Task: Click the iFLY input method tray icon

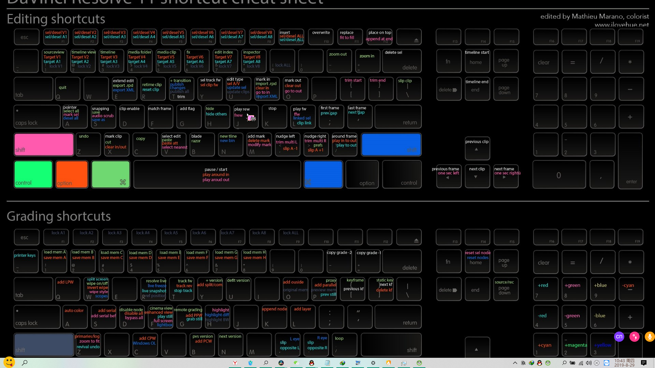Action: (x=607, y=363)
